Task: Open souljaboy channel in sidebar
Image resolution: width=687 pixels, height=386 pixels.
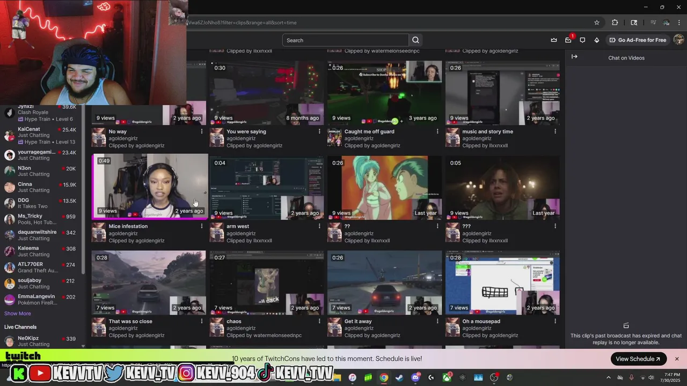Action: click(41, 284)
